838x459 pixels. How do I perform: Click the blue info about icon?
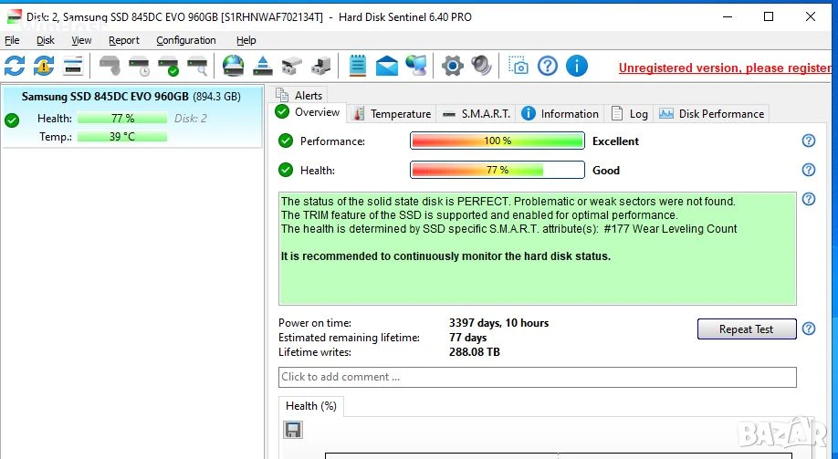tap(577, 66)
